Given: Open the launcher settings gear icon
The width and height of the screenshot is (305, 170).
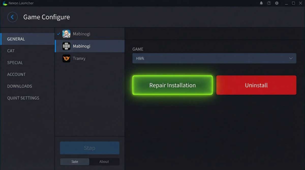Looking at the screenshot, I should click(277, 3).
